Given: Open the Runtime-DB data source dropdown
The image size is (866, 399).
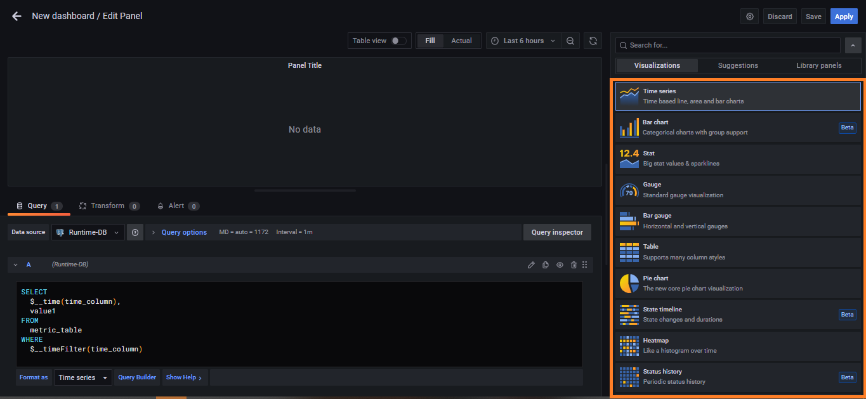Looking at the screenshot, I should click(x=88, y=232).
